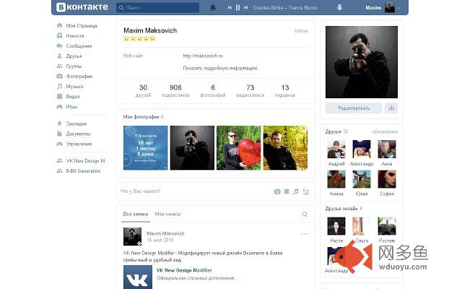Skip to next track in header player
The image size is (462, 289).
[x=245, y=8]
